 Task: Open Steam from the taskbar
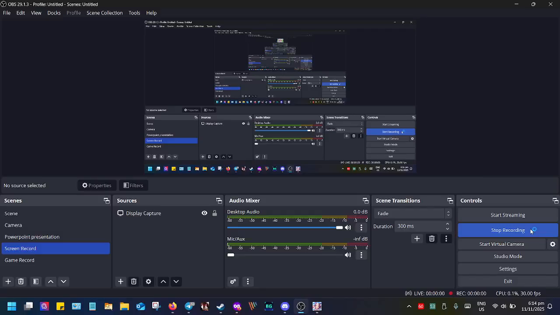pyautogui.click(x=220, y=306)
